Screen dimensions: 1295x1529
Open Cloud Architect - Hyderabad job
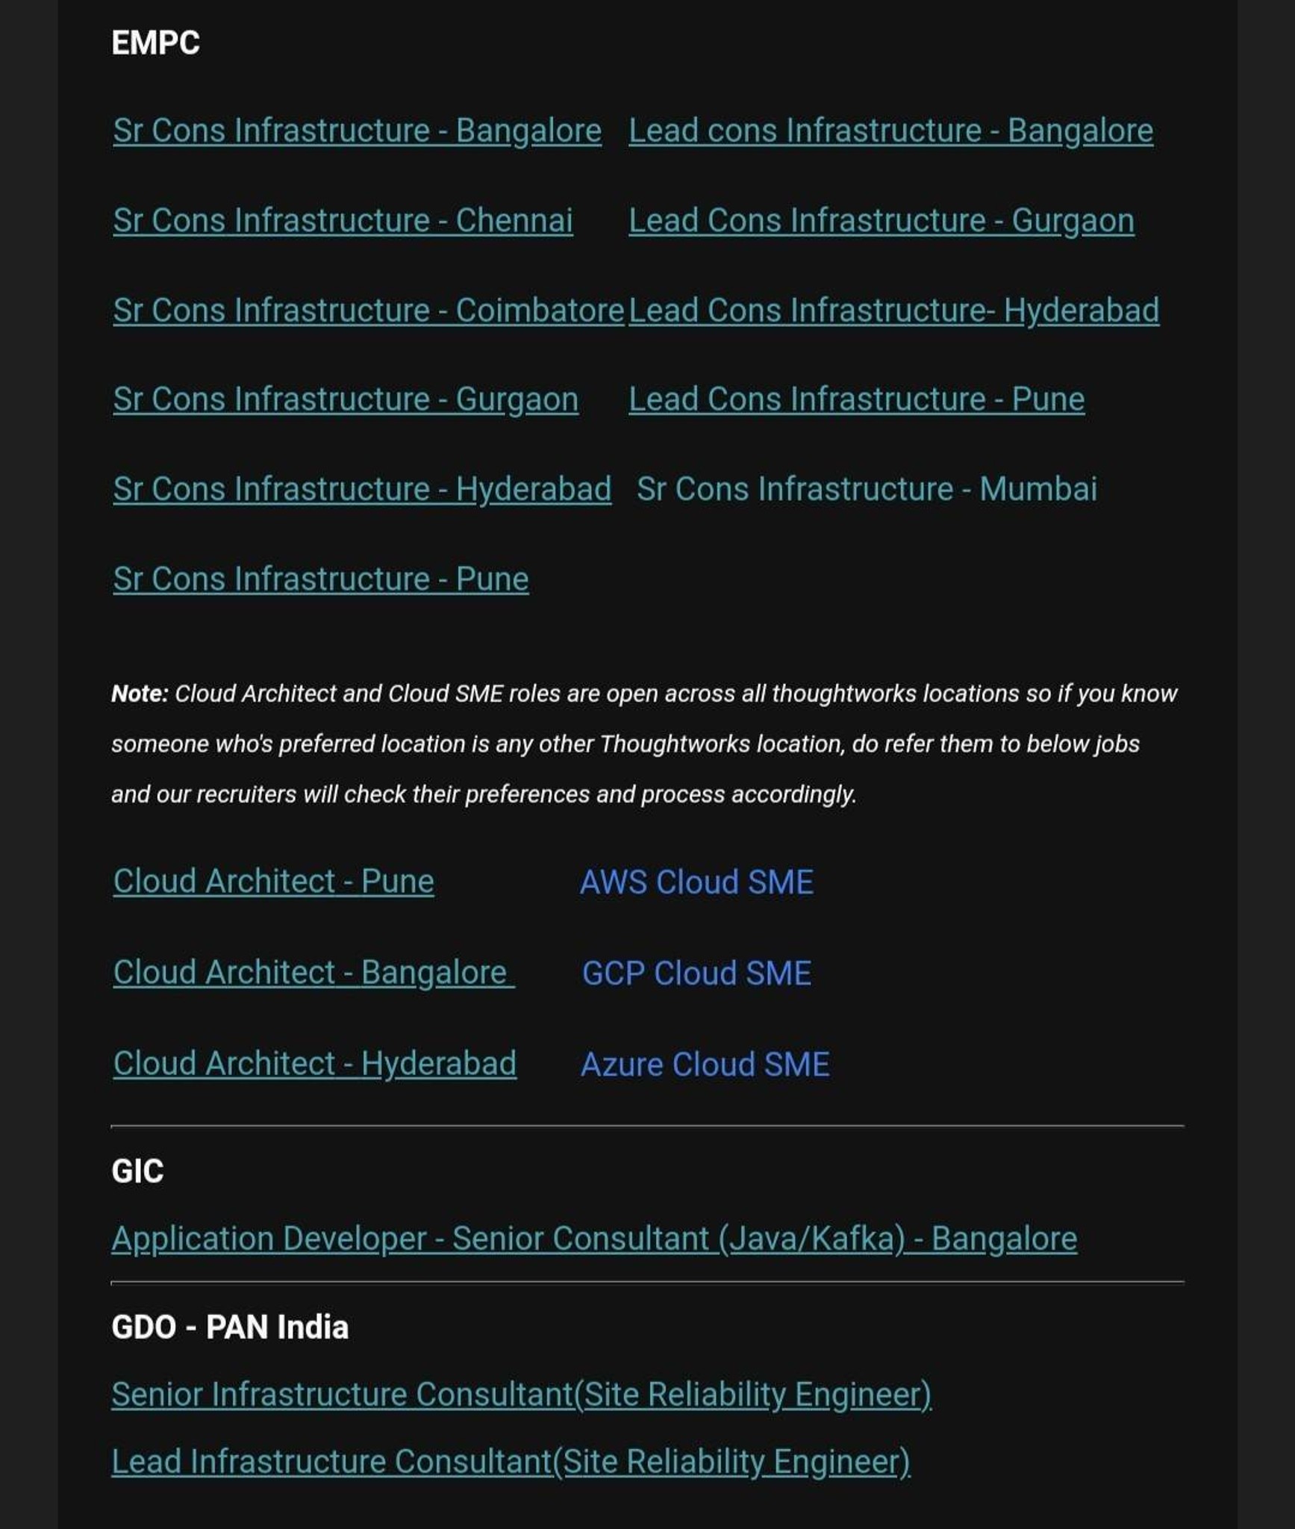point(314,1064)
